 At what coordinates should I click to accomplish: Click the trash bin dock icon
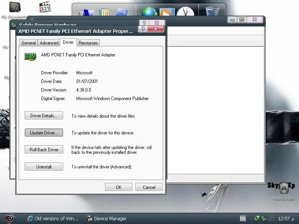point(212,11)
